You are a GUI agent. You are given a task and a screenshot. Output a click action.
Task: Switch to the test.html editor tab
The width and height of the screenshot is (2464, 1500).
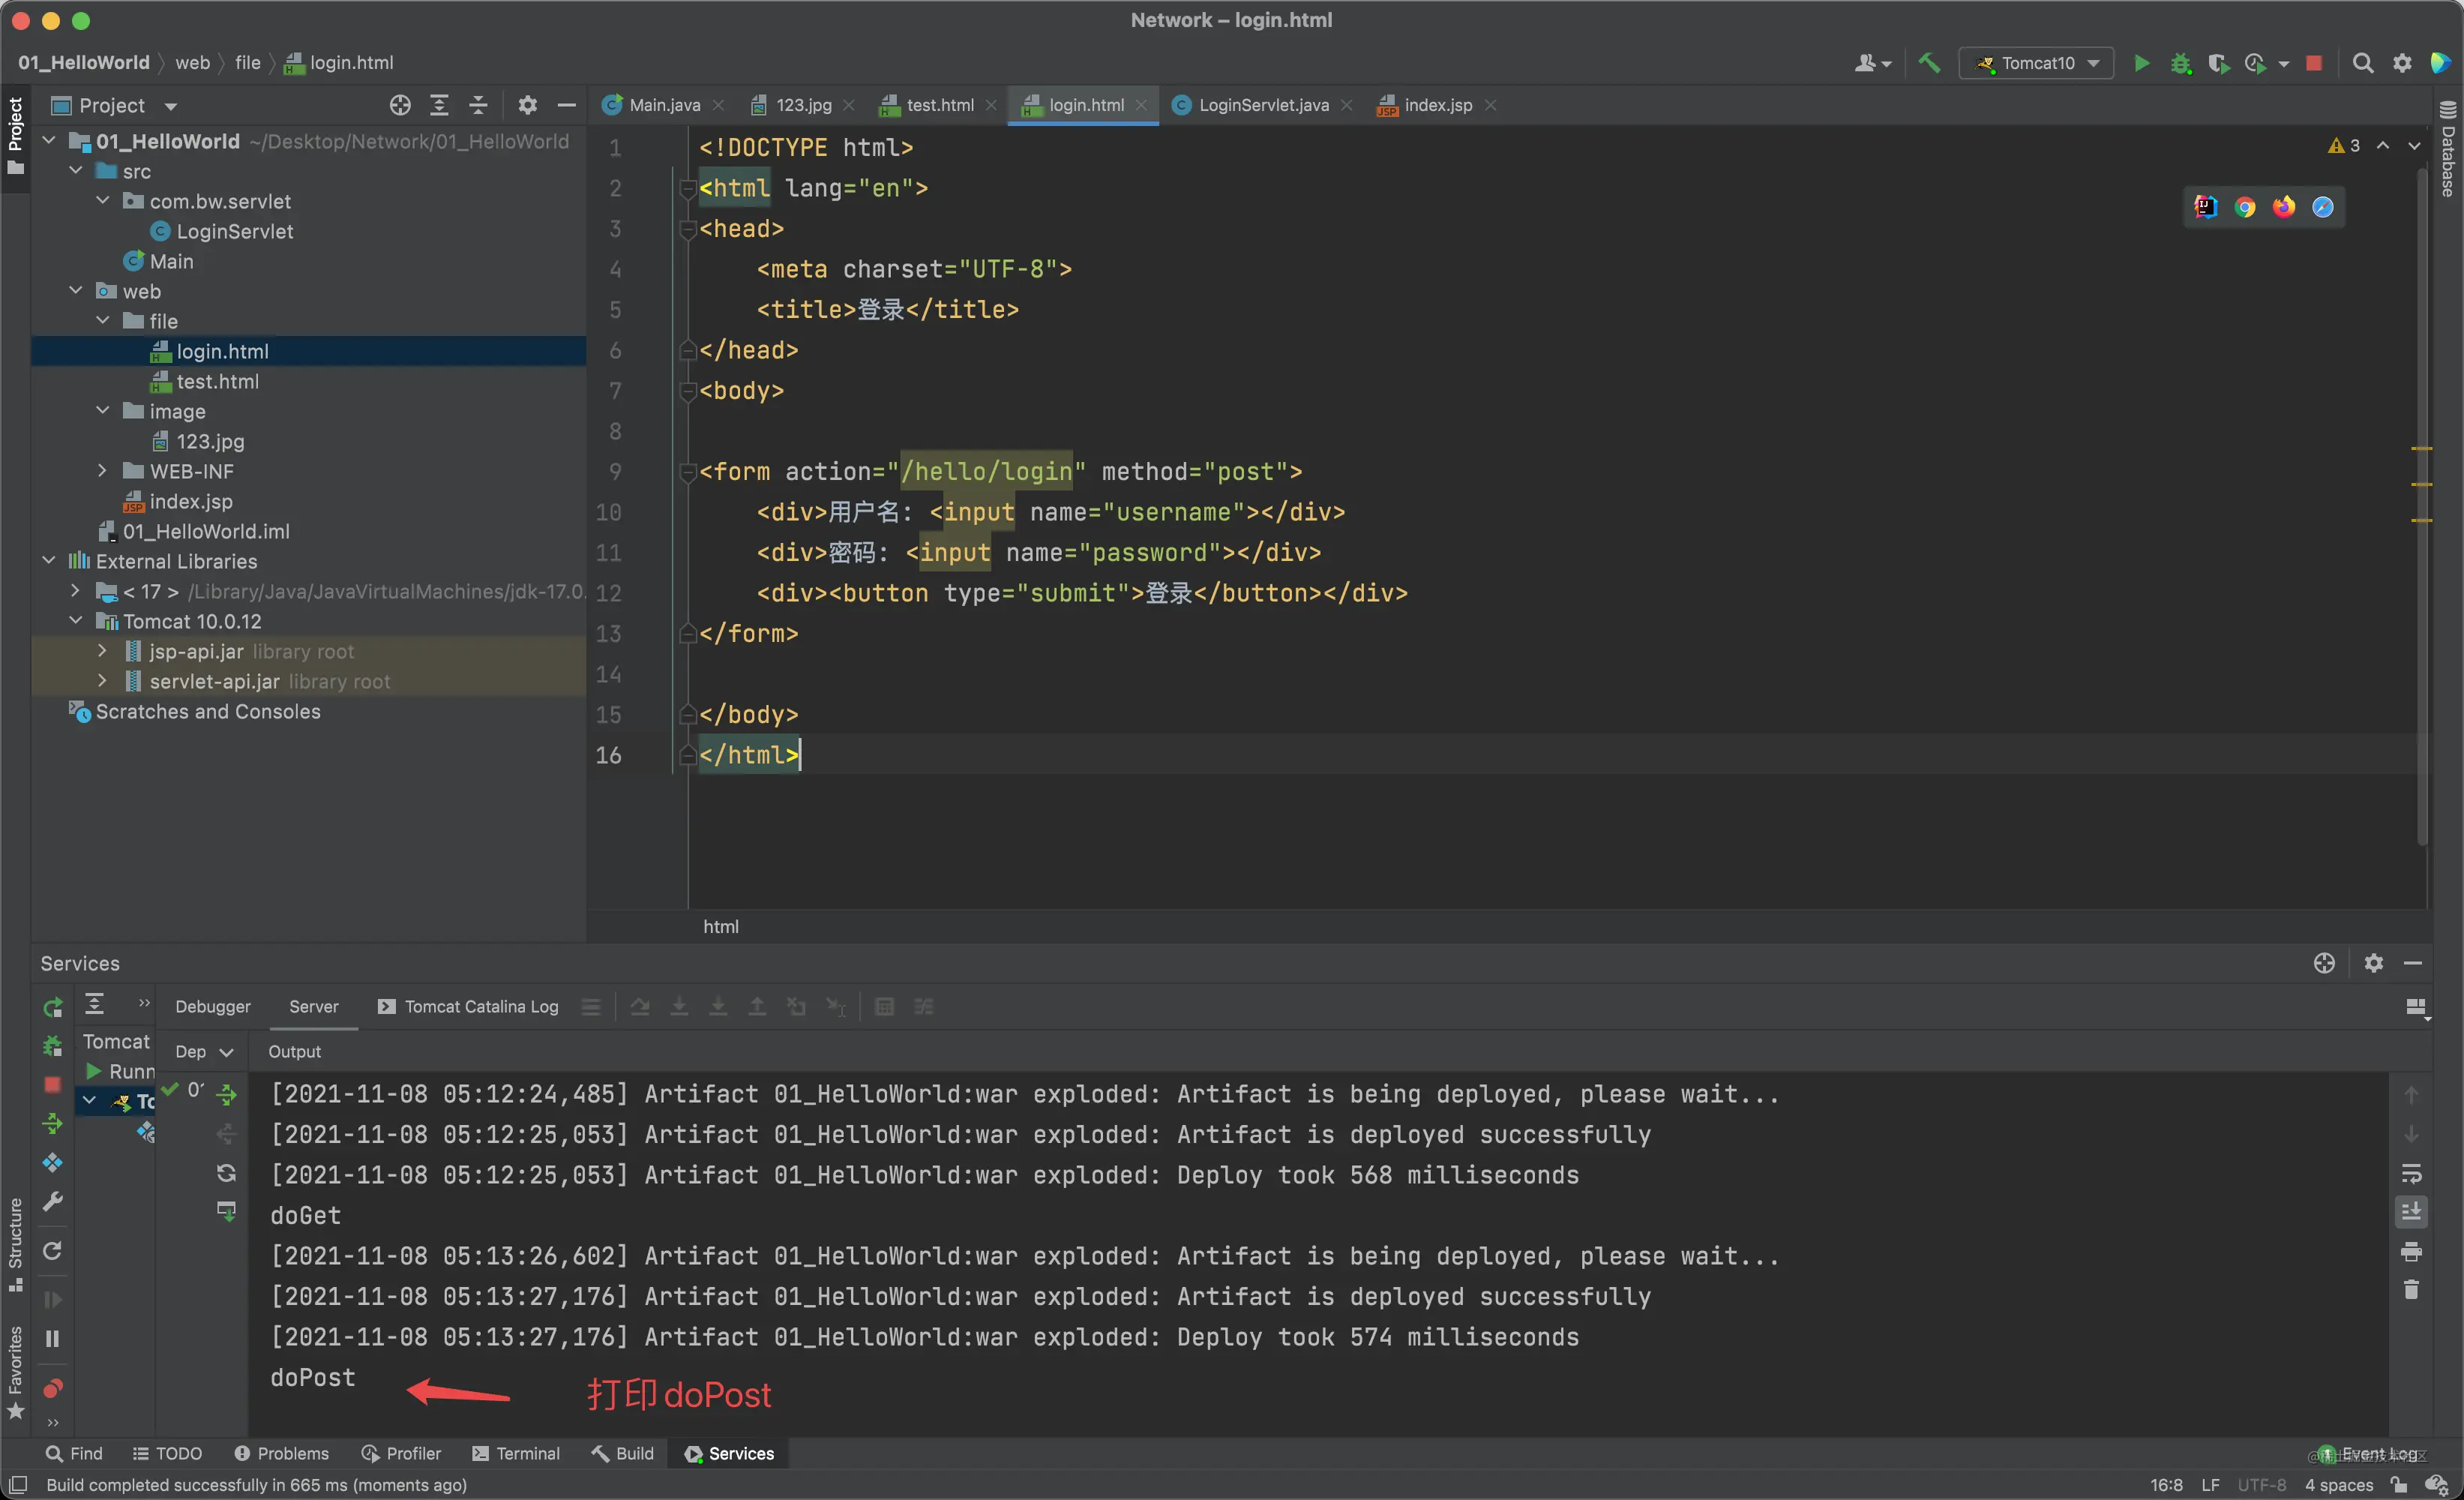[x=939, y=105]
